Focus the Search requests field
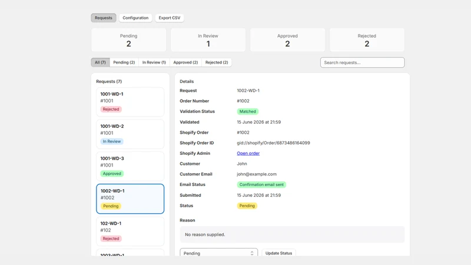The width and height of the screenshot is (471, 265). (362, 62)
